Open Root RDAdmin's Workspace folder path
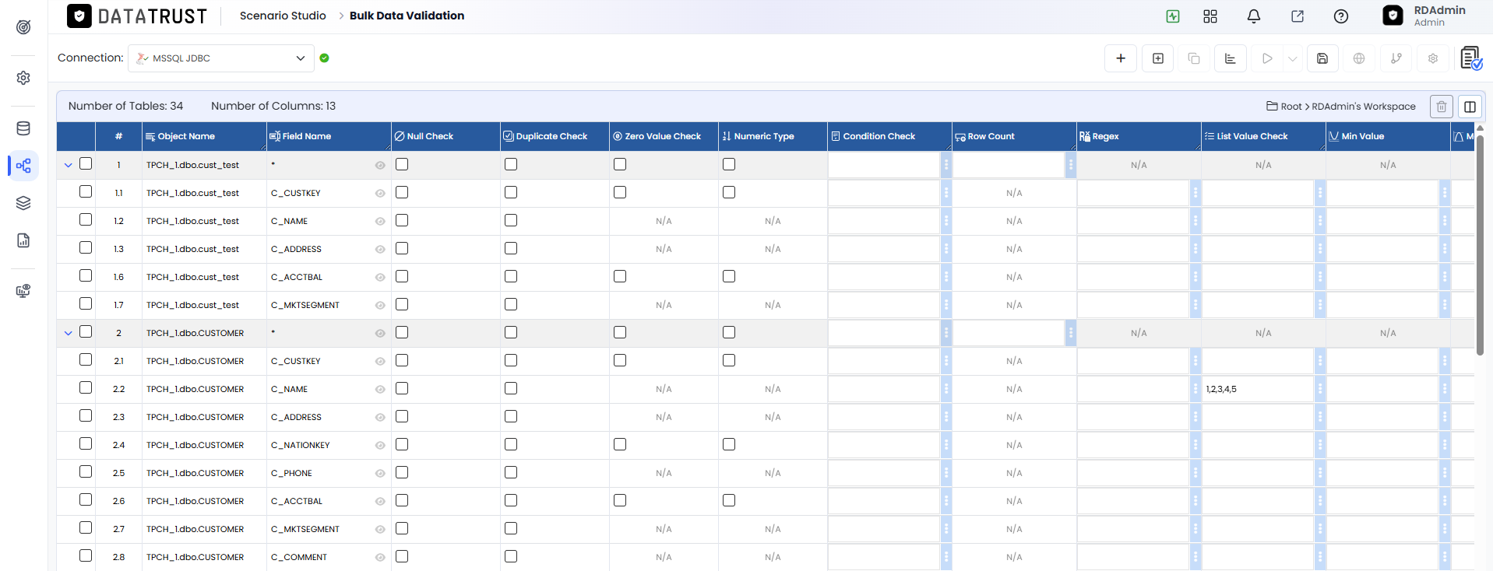 click(x=1341, y=107)
